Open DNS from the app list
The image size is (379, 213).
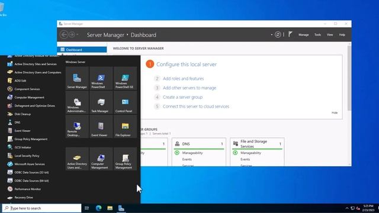point(14,122)
